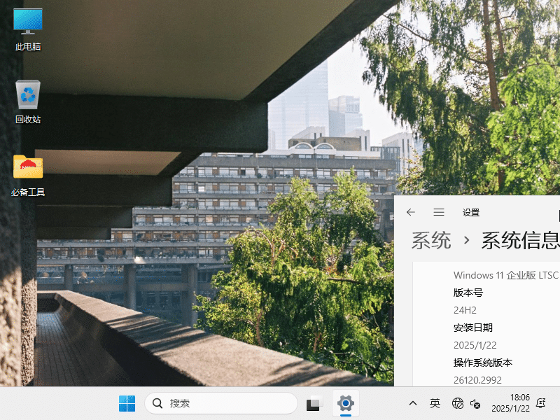Select the install date 2025/1/22 text
Image resolution: width=560 pixels, height=420 pixels.
(x=475, y=345)
